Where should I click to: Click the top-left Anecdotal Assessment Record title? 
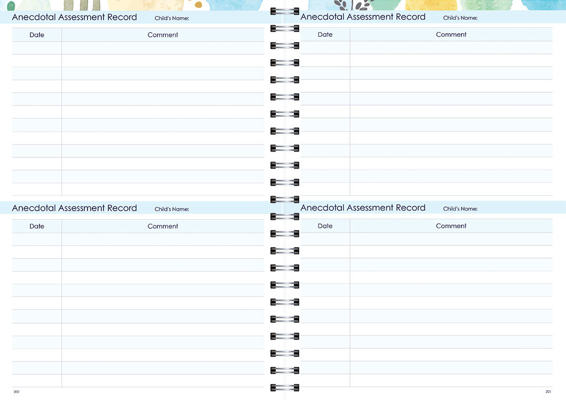tap(74, 17)
